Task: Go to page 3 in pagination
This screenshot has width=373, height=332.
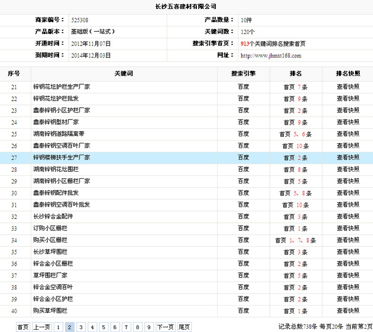Action: click(81, 327)
